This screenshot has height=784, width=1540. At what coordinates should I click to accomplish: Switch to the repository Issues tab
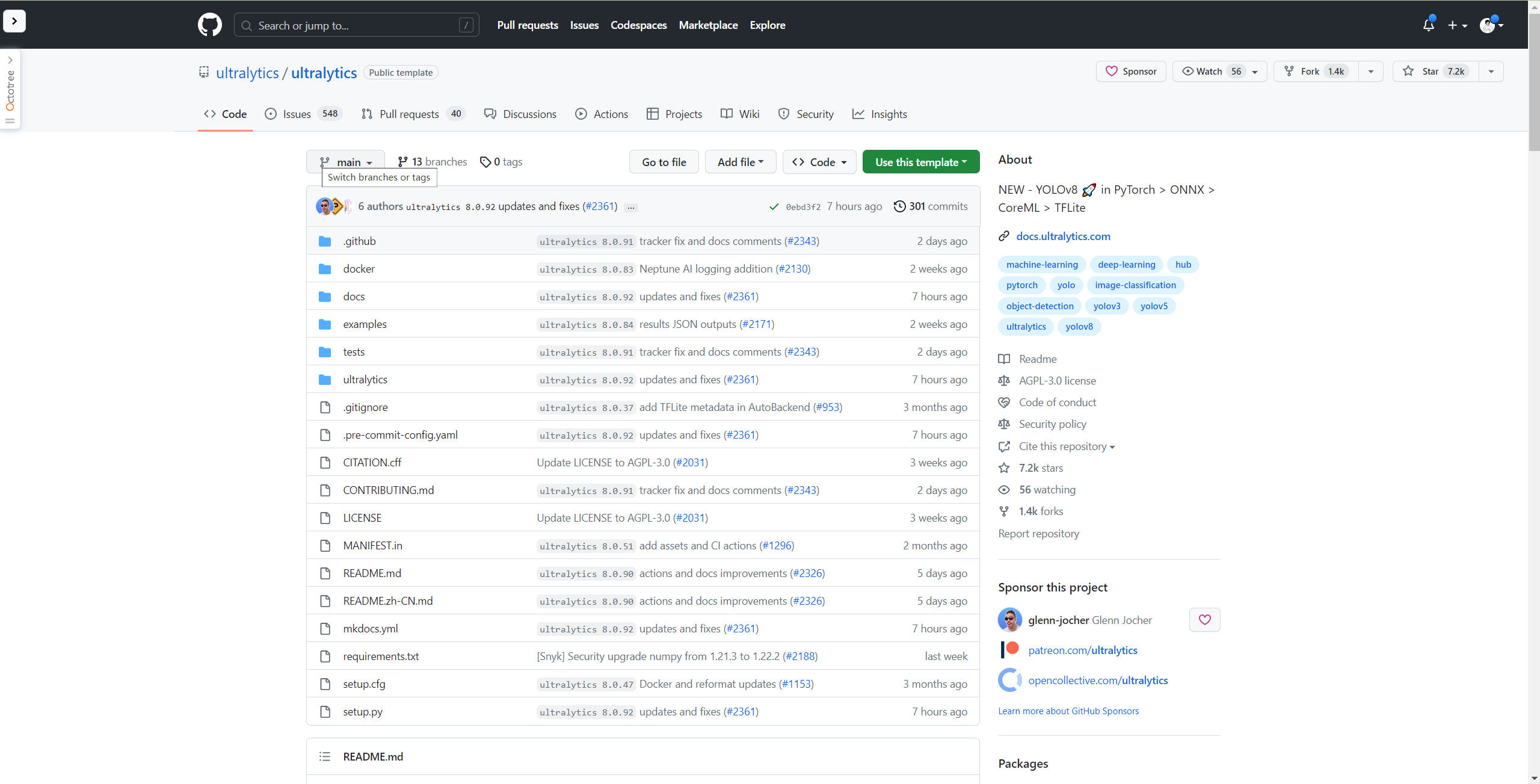pyautogui.click(x=303, y=114)
